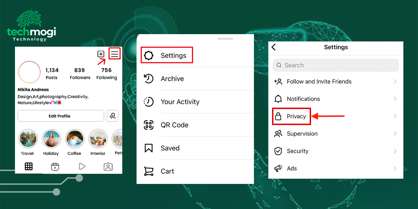
Task: Go back from the Settings screen
Action: point(274,47)
